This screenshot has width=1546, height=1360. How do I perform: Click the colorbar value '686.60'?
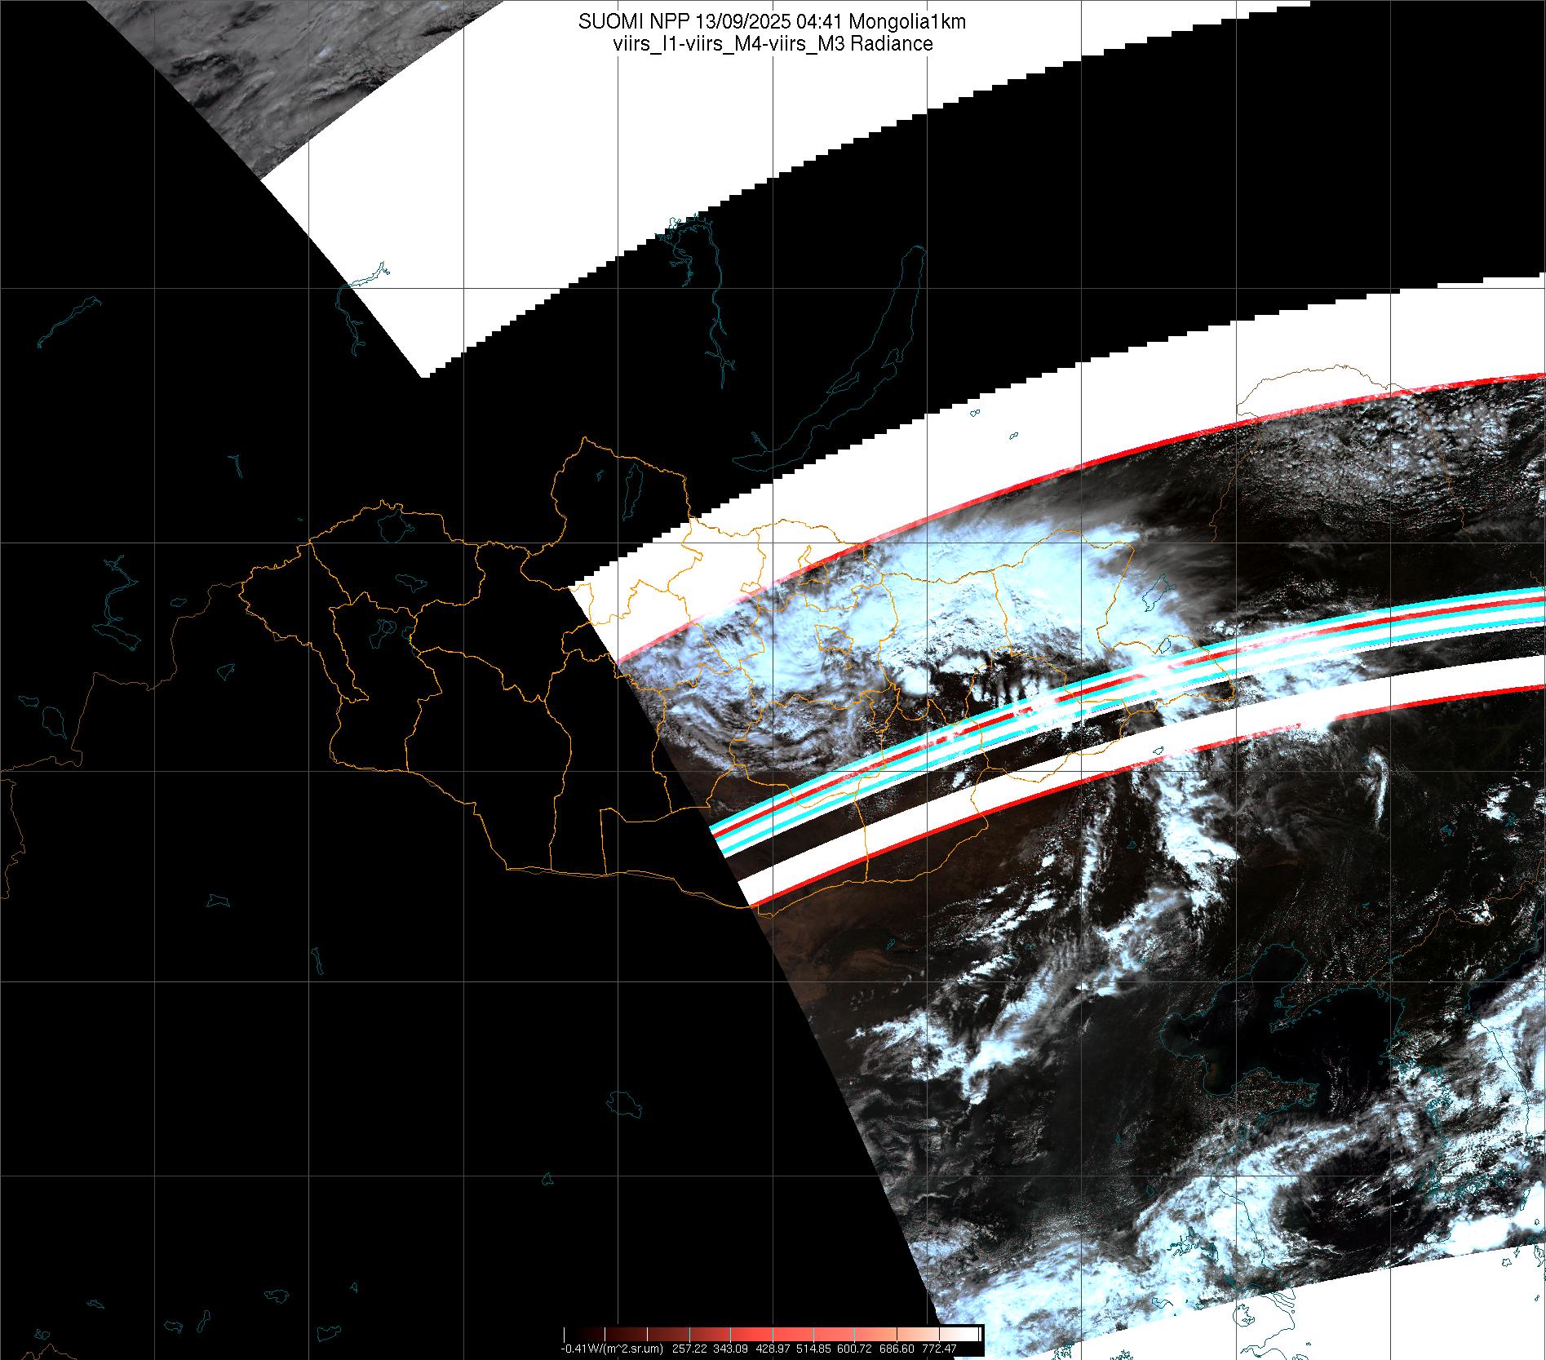click(897, 1349)
